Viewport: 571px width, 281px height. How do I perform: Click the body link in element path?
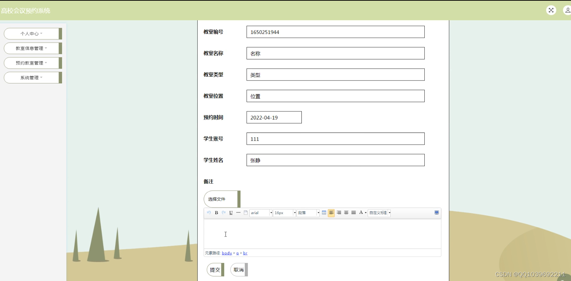(x=227, y=253)
